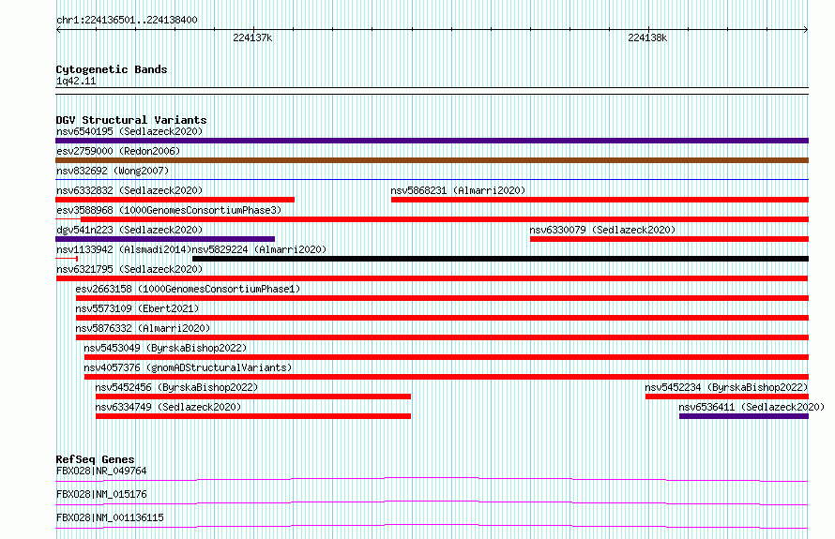Open the nsv6330079 (Sedlazeck2020) label
This screenshot has width=835, height=539.
point(602,230)
